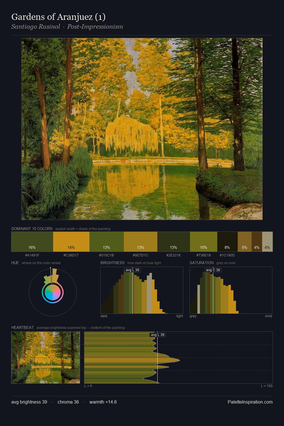Click the DOMINANT 10 COLORS heading

32,229
